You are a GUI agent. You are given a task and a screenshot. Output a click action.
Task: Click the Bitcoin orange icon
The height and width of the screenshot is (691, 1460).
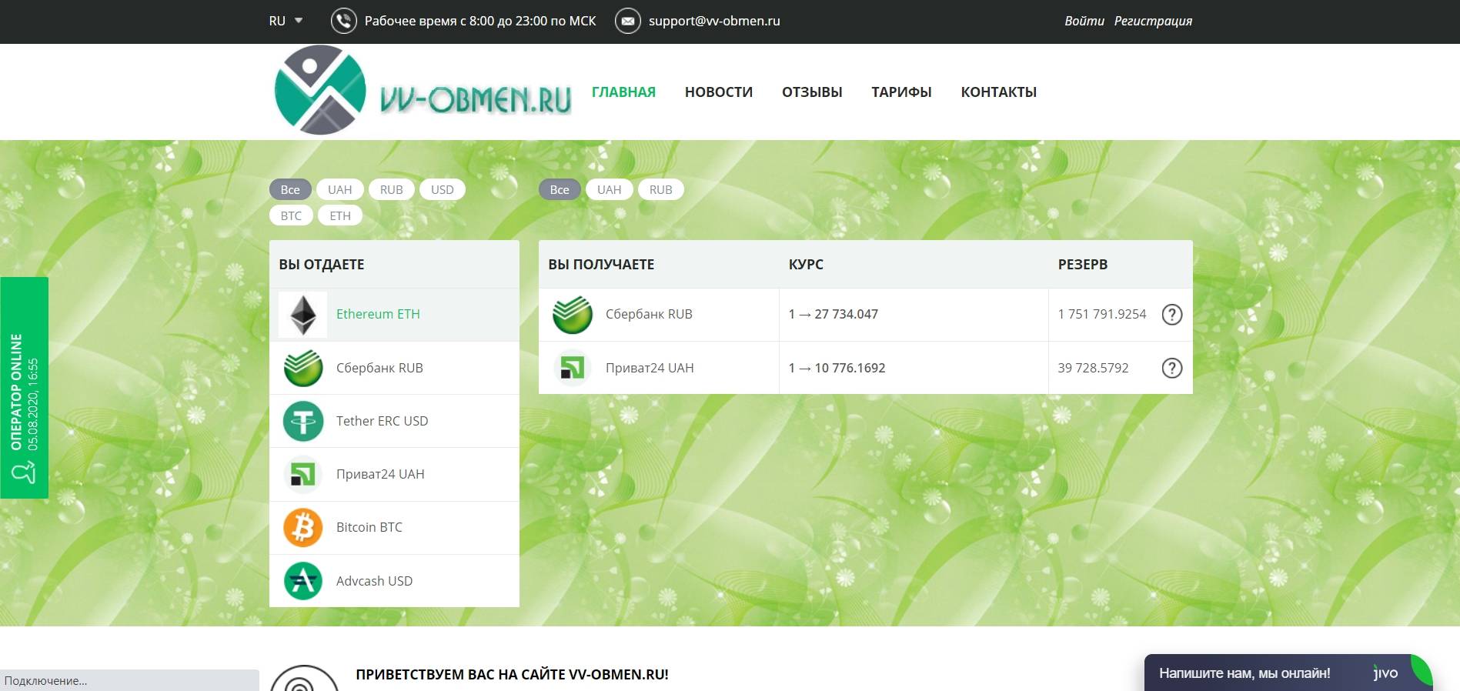(302, 527)
